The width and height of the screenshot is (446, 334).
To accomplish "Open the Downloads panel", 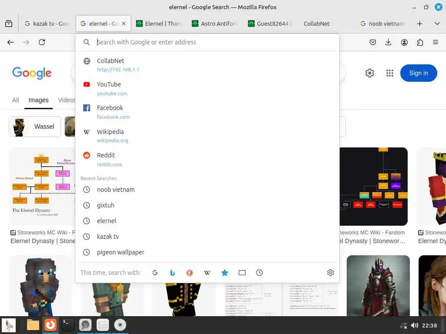I will pos(388,42).
